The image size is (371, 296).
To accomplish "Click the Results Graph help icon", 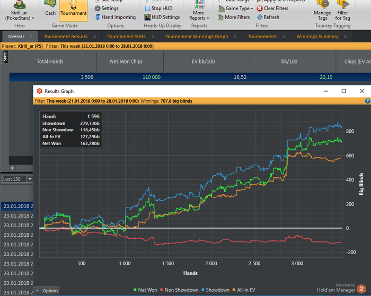I will tap(367, 101).
